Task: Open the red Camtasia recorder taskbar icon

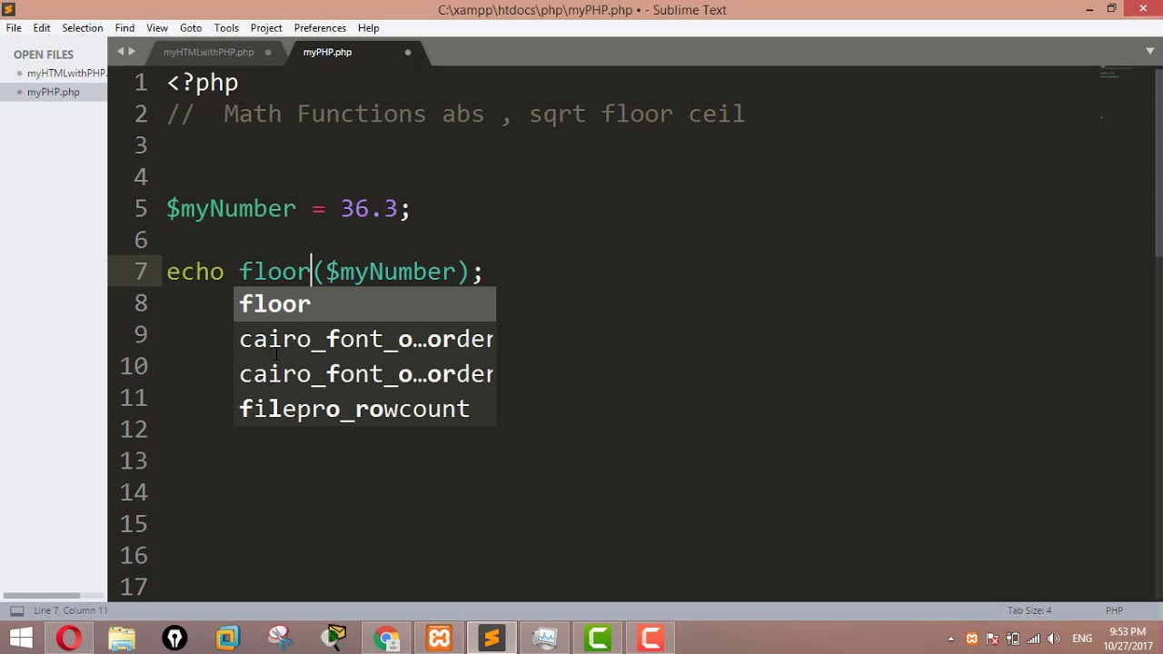Action: tap(651, 638)
